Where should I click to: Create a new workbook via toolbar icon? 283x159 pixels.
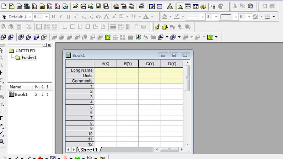coord(19,6)
